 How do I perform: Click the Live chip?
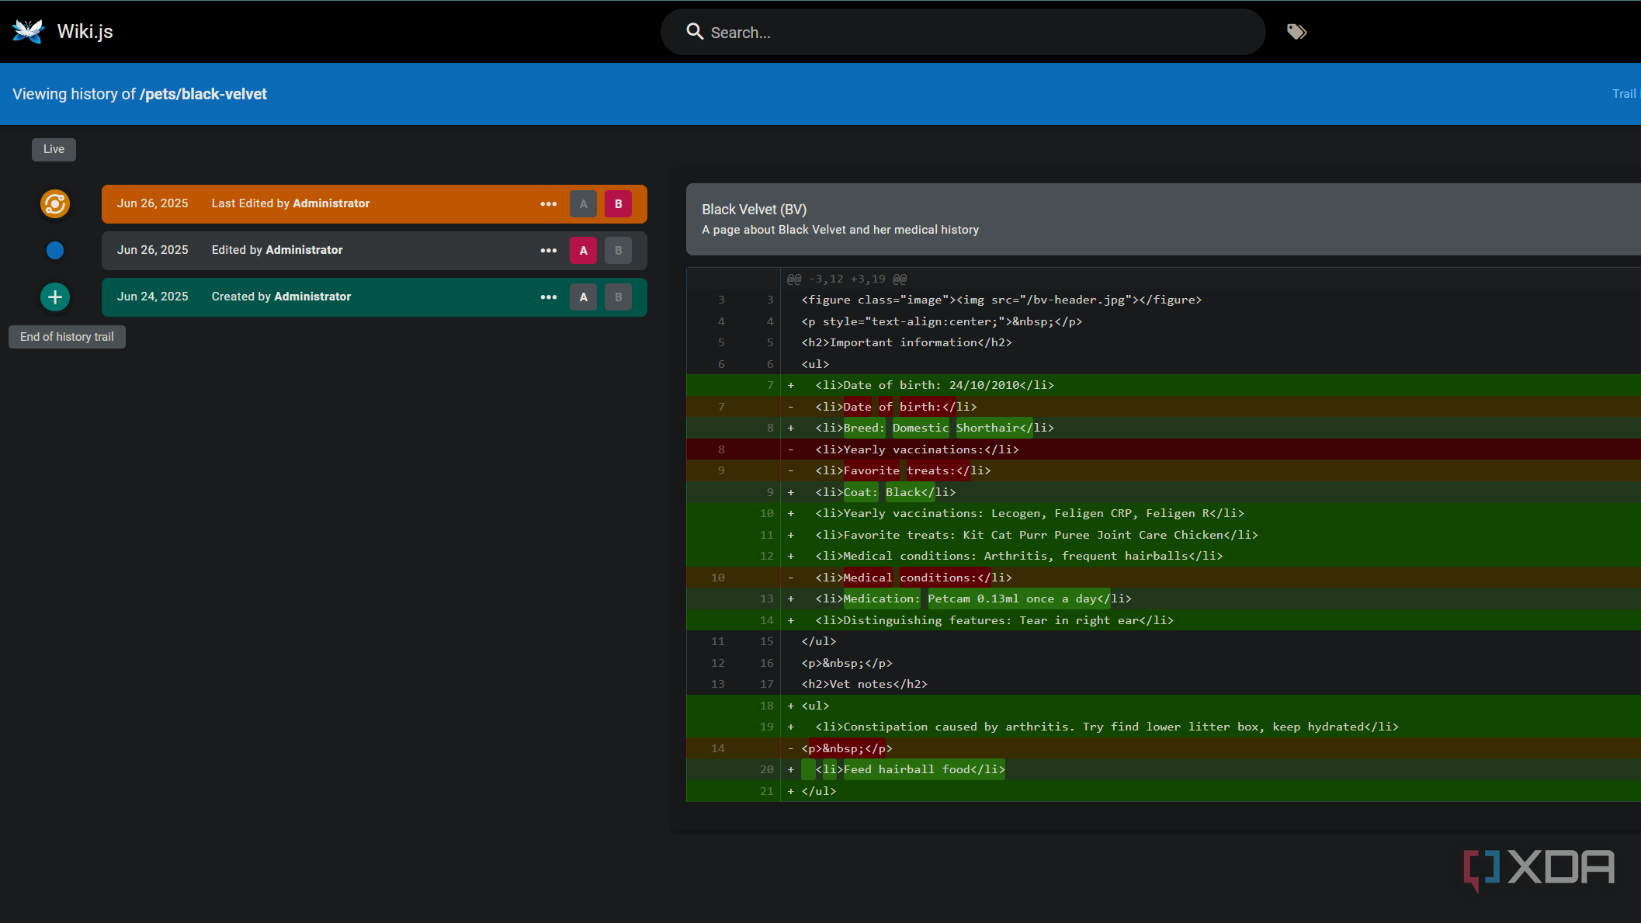(x=54, y=149)
